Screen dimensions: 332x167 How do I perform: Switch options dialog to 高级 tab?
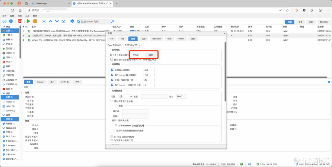pyautogui.click(x=193, y=39)
